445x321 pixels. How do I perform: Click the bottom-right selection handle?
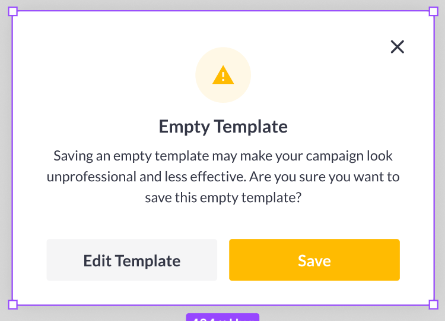coord(433,304)
